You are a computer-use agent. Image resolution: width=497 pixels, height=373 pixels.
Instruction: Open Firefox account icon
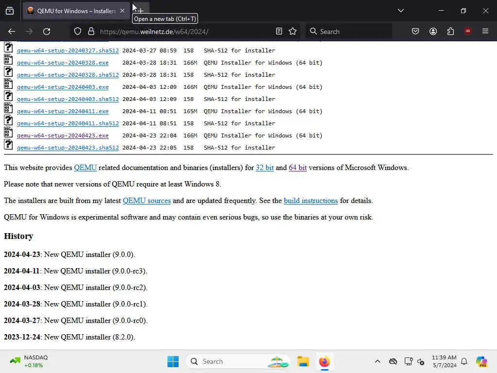coord(433,32)
